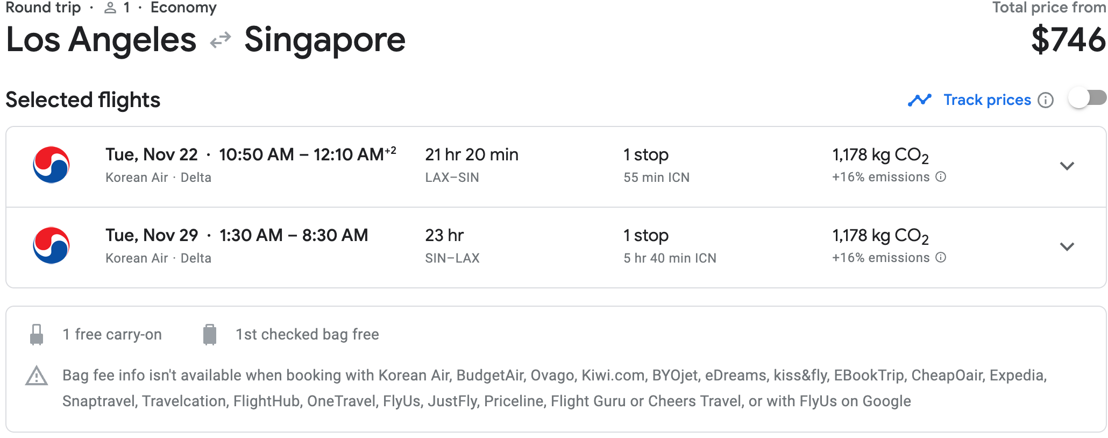Viewport: 1108px width, 438px height.
Task: Enable the Track prices toggle
Action: 1087,98
